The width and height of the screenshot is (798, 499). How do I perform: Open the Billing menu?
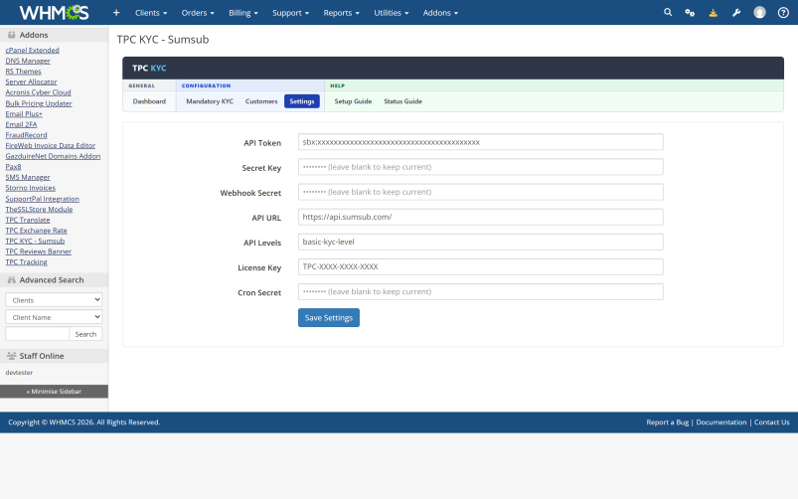coord(242,13)
